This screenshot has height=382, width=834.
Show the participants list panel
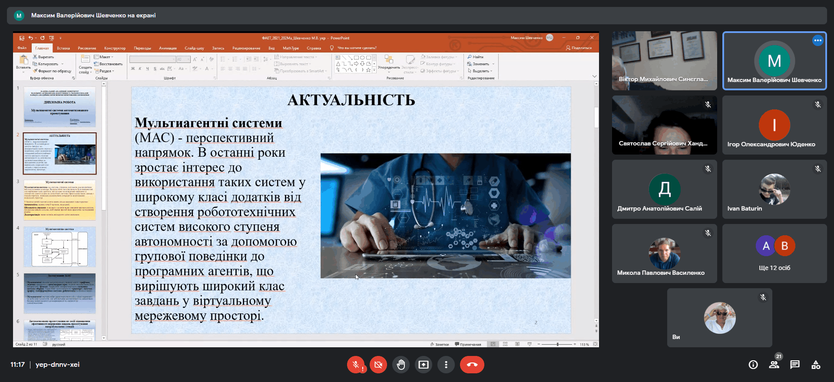click(x=774, y=365)
